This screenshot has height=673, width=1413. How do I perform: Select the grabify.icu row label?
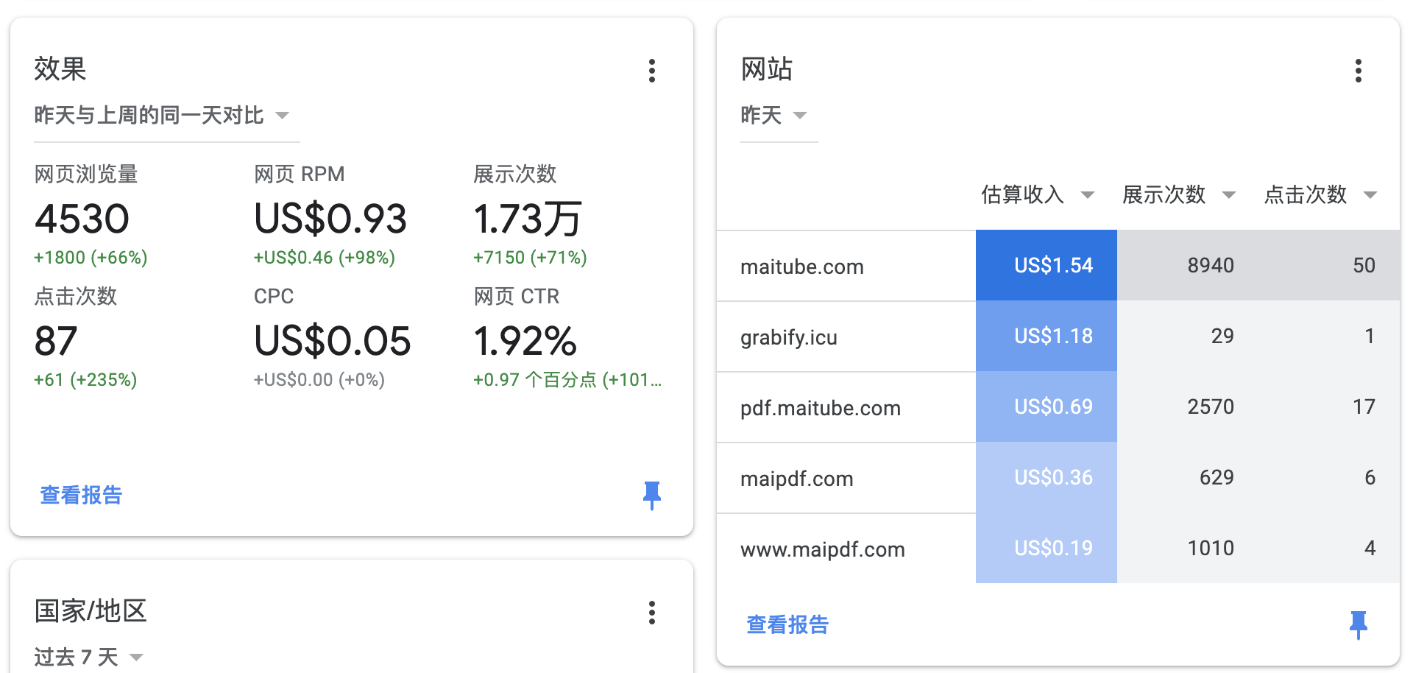pyautogui.click(x=788, y=337)
